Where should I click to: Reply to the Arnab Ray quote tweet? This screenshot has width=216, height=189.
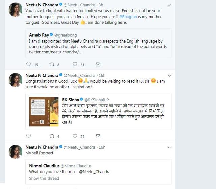coord(28,64)
